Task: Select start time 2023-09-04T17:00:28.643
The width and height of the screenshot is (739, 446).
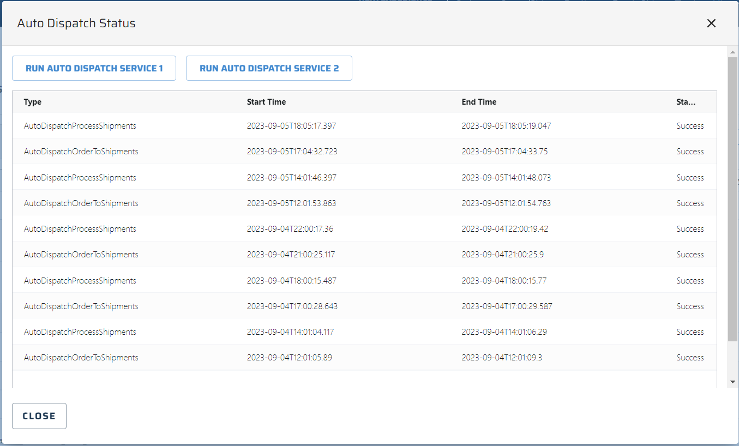Action: (292, 306)
